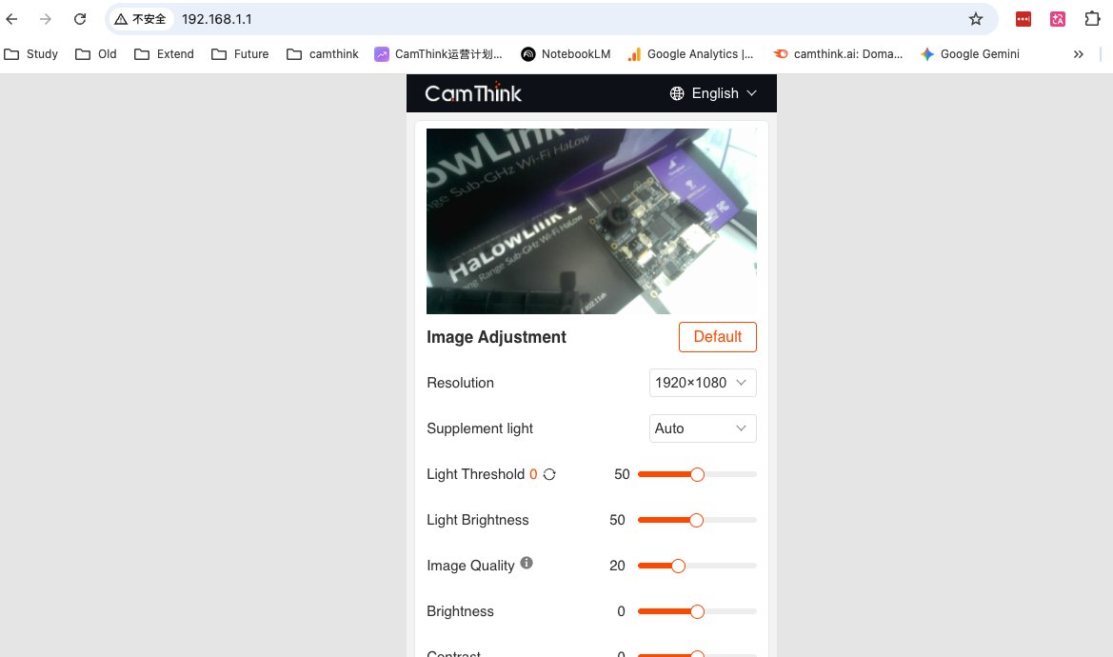
Task: Click the browser reload icon
Action: pyautogui.click(x=80, y=19)
